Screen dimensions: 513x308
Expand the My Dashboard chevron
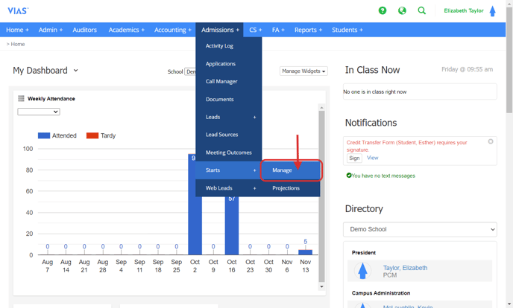[x=75, y=71]
